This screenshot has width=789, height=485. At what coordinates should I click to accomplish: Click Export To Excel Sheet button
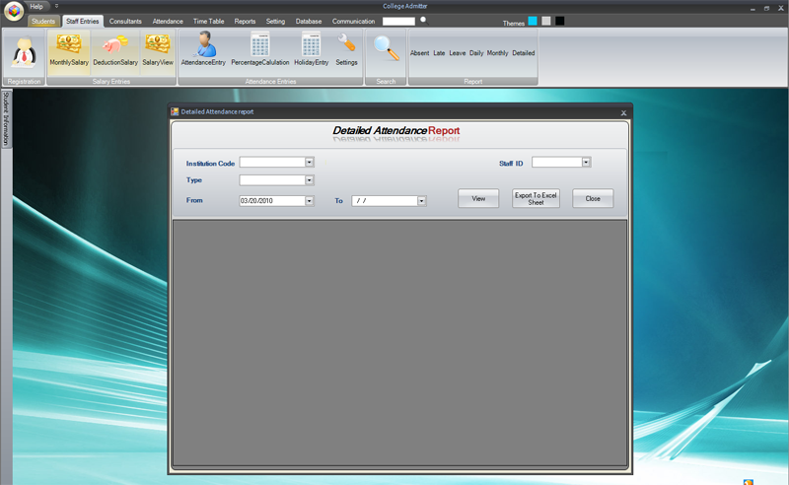click(536, 198)
